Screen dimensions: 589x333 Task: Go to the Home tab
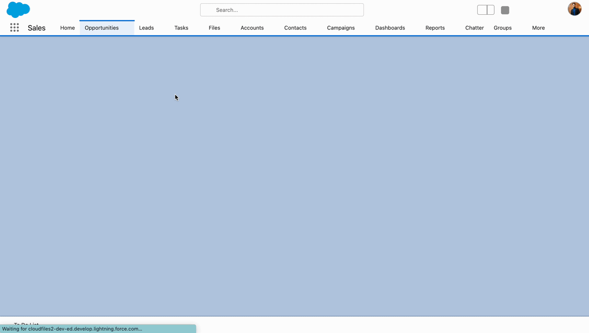coord(67,28)
